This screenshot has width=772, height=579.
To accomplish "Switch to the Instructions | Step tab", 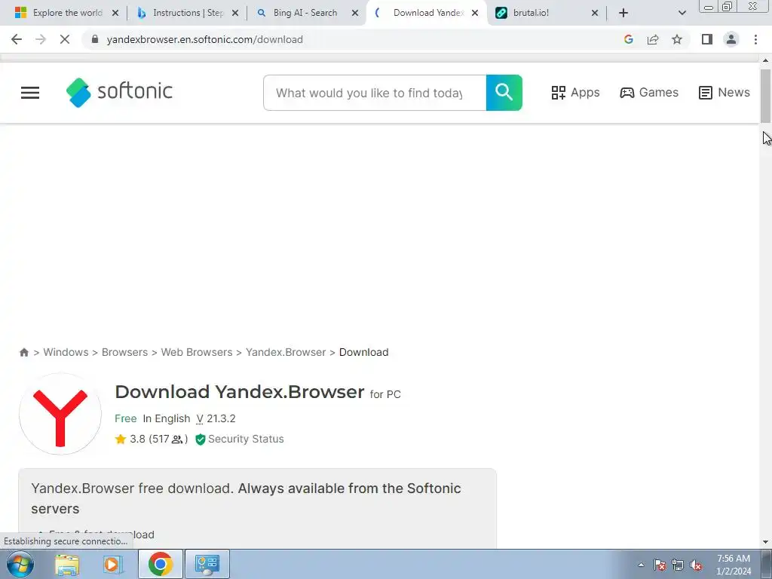I will pyautogui.click(x=187, y=13).
